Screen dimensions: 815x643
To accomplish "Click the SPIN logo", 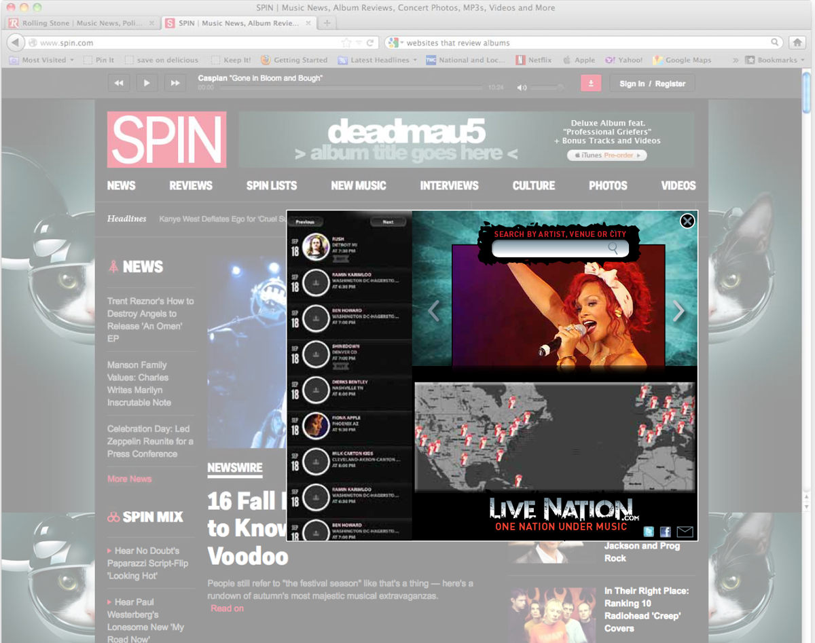I will click(166, 139).
